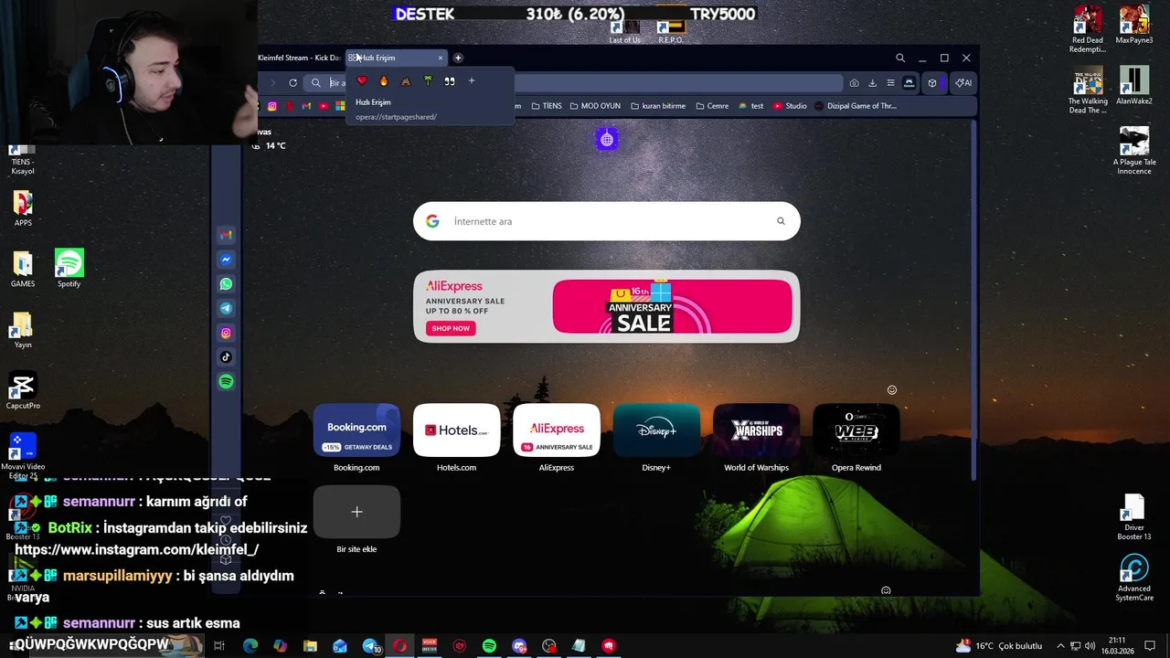Screen dimensions: 1170x658
Task: Open Opera extensions cube icon
Action: tap(932, 82)
